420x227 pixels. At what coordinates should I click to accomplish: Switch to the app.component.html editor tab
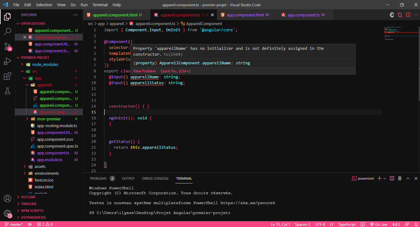(247, 15)
